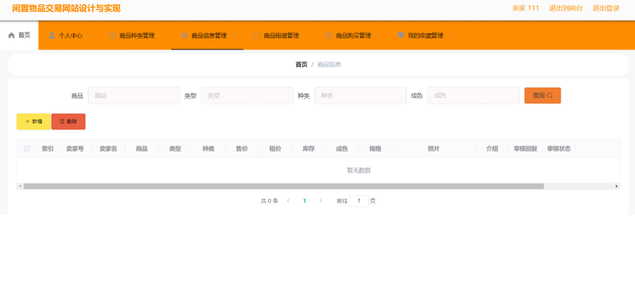Click the 库存 column header
The width and height of the screenshot is (635, 284).
coord(309,149)
